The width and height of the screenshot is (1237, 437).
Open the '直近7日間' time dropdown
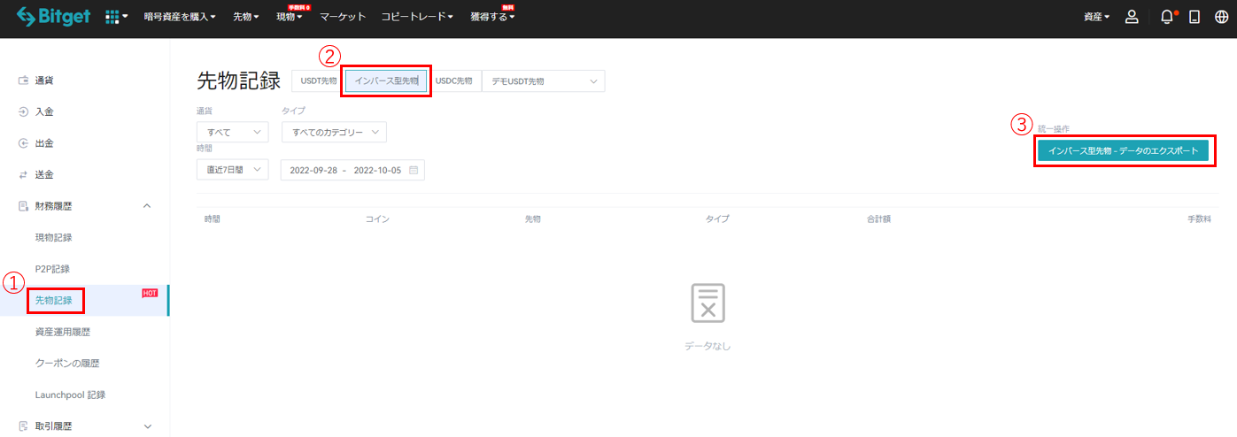click(232, 170)
